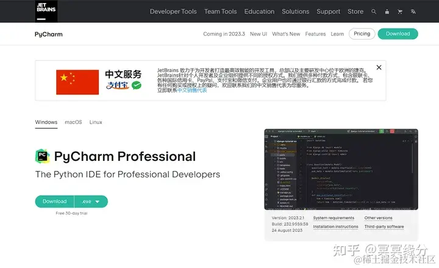Open the site search icon
The height and width of the screenshot is (268, 439).
pos(374,12)
